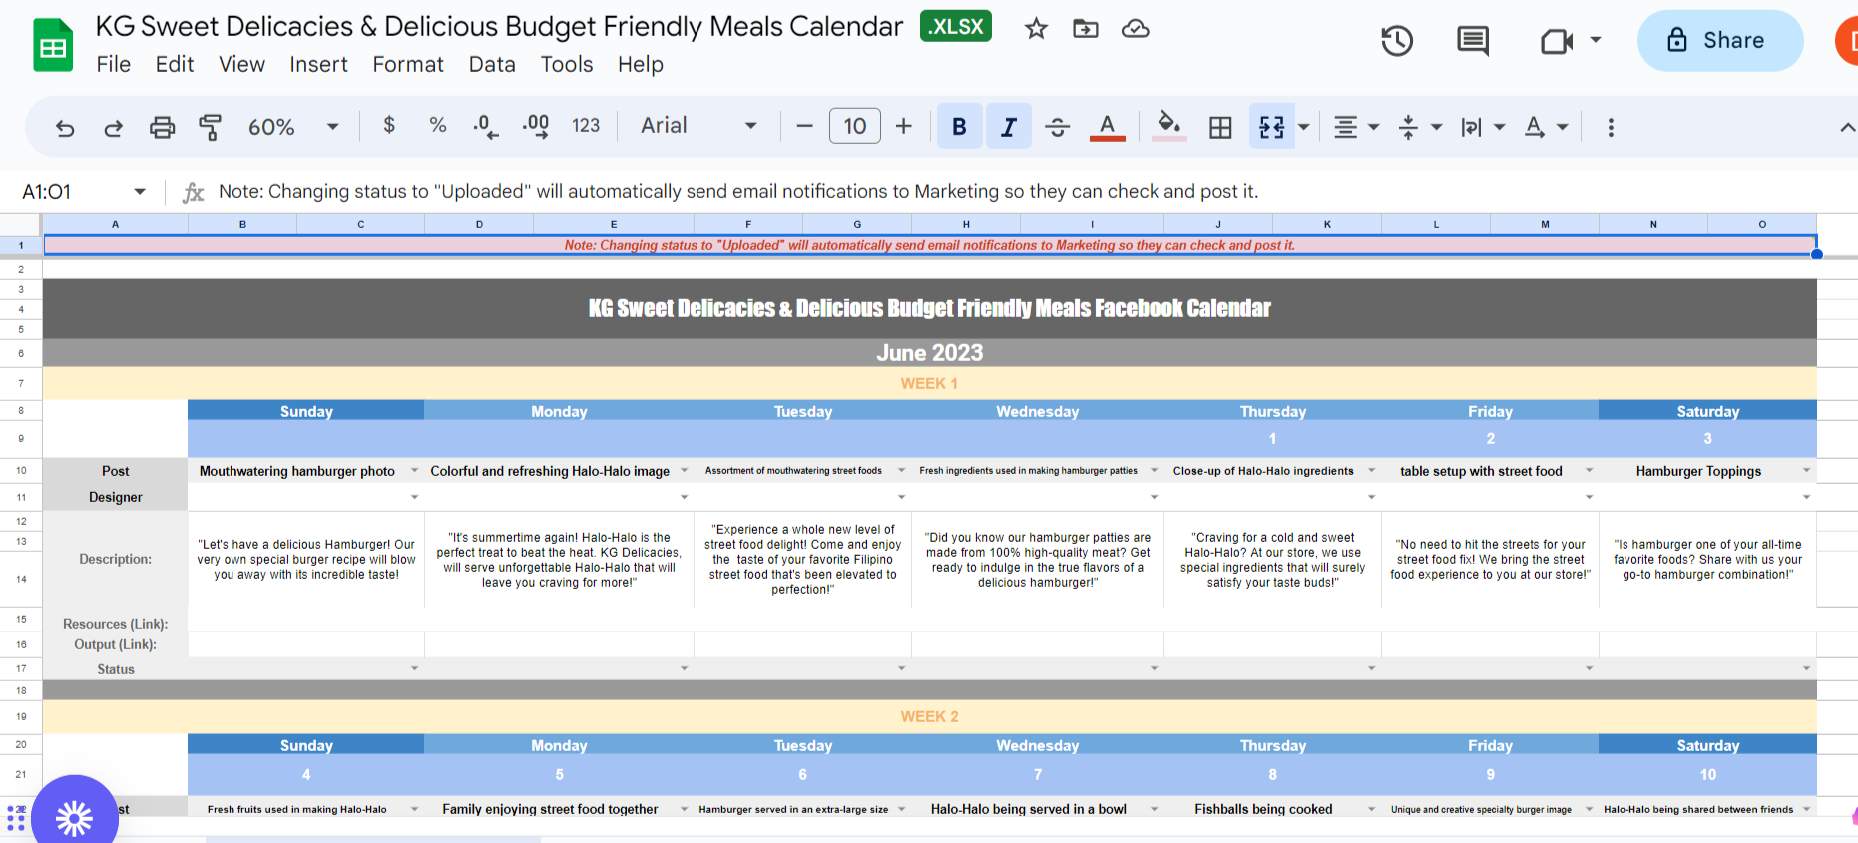Collapse the menus with the chevron

1847,127
